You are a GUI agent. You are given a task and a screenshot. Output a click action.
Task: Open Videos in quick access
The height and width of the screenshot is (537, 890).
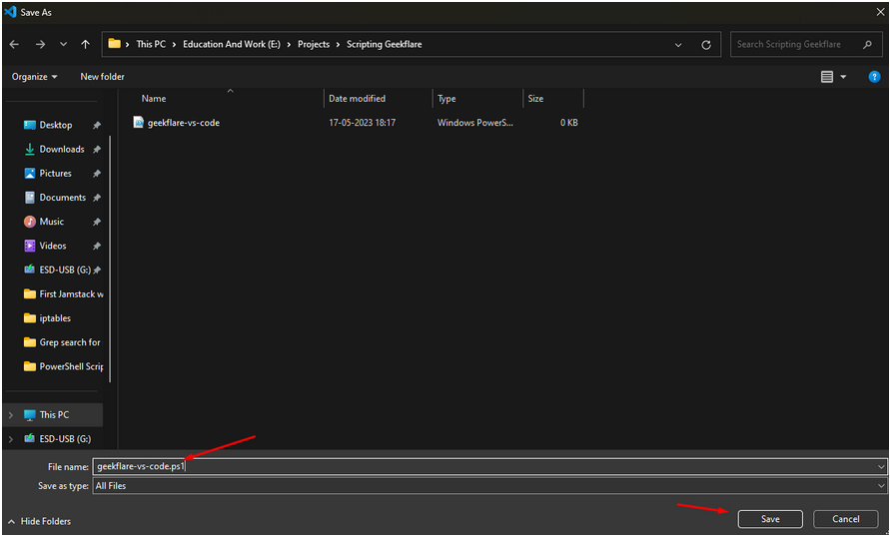click(53, 246)
